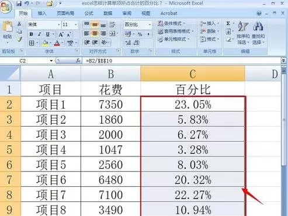Toggle Align Text Right

(103, 34)
